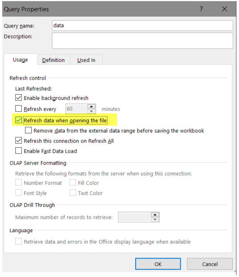Close the Query Properties dialog
Viewport: 239px width, 277px height.
(x=224, y=9)
